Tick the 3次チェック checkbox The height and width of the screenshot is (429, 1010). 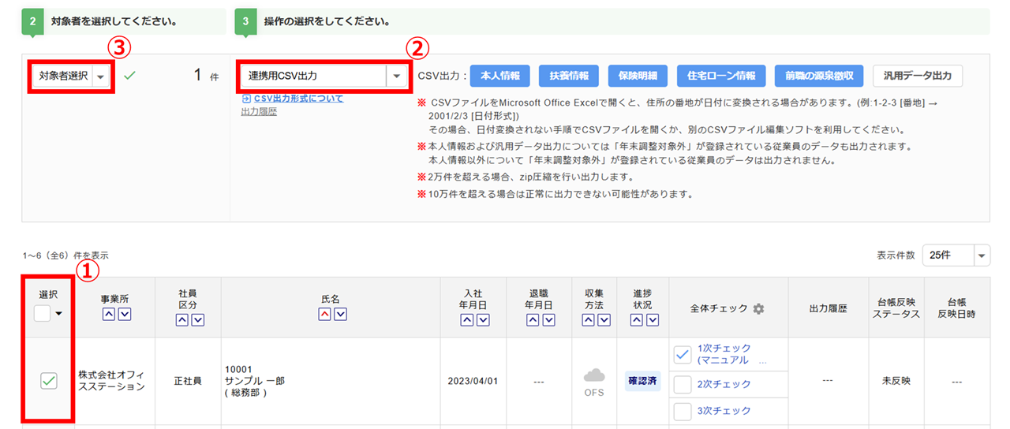(x=683, y=411)
